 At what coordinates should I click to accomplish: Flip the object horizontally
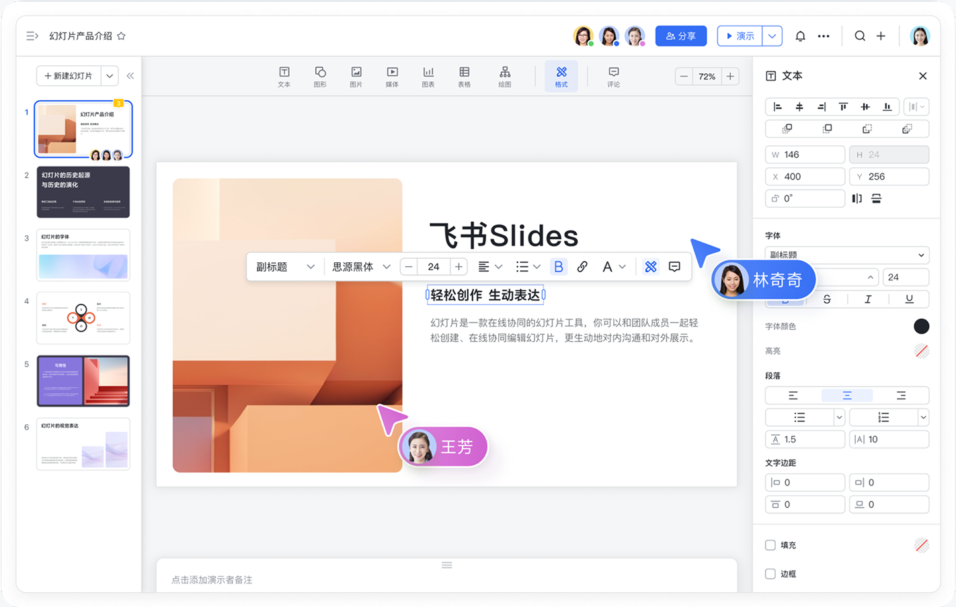857,198
